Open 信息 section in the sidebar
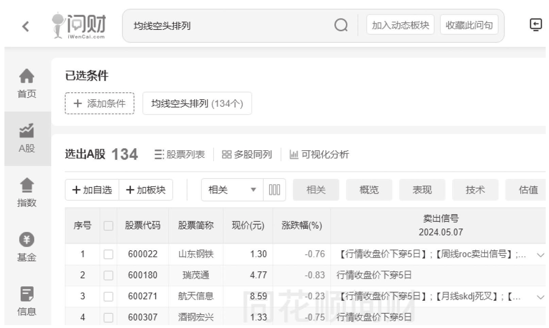 coord(27,301)
